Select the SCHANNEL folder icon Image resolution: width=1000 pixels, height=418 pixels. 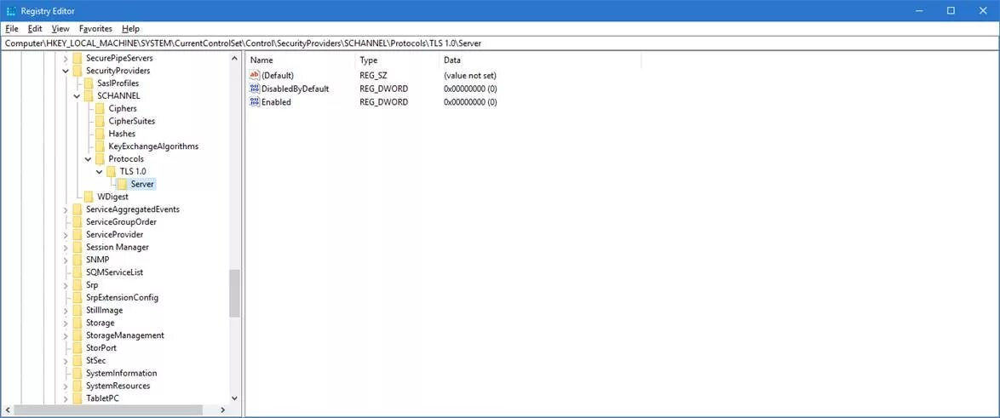click(x=89, y=95)
